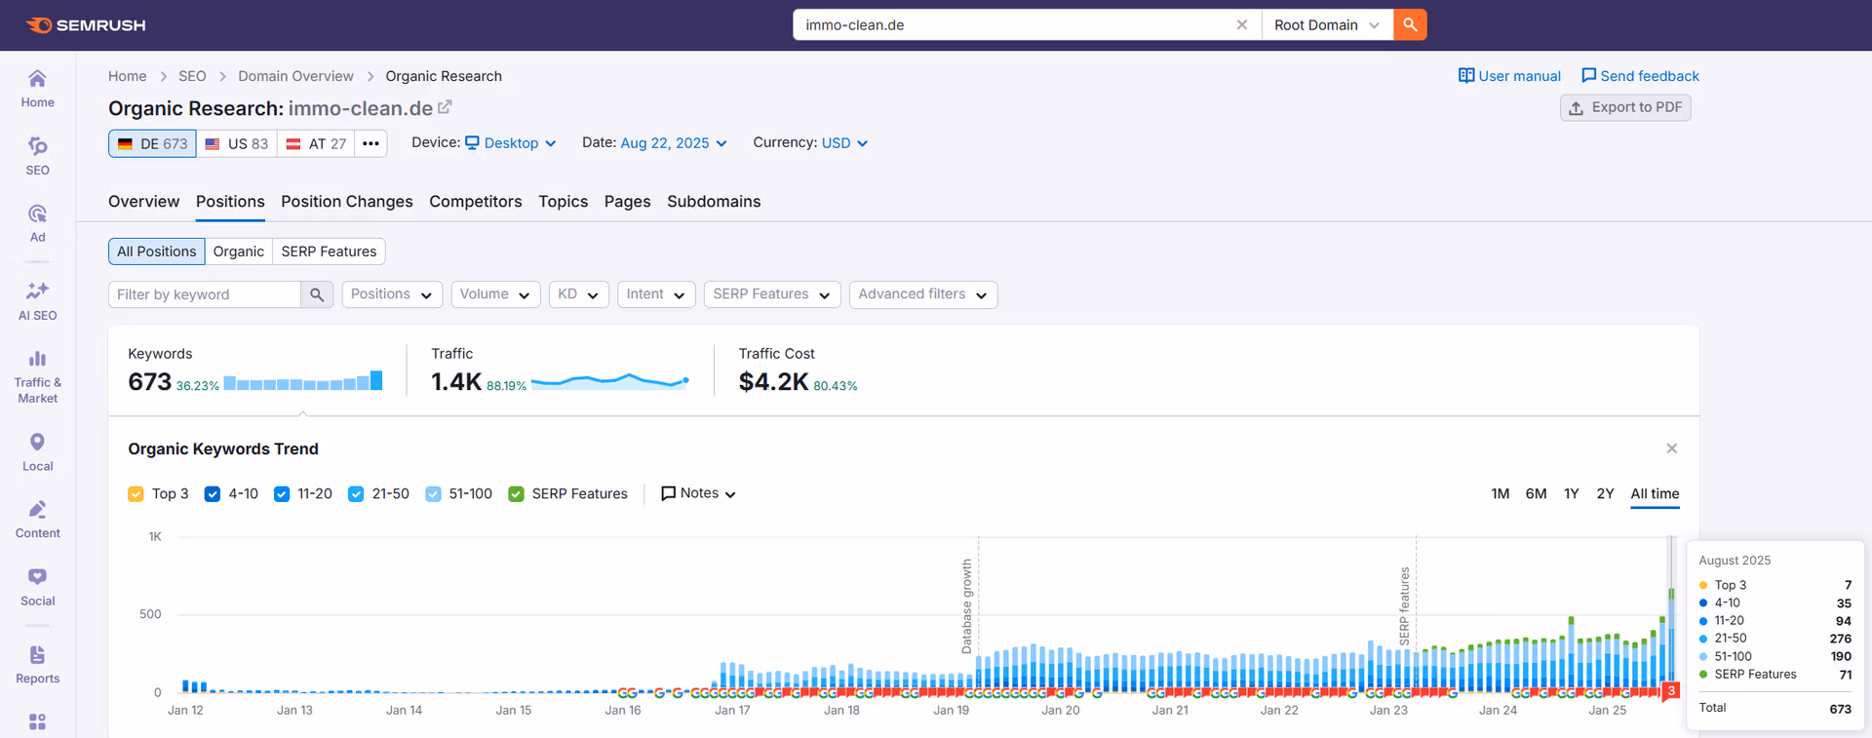The image size is (1872, 738).
Task: Toggle the SERP Features chart checkbox
Action: [x=516, y=494]
